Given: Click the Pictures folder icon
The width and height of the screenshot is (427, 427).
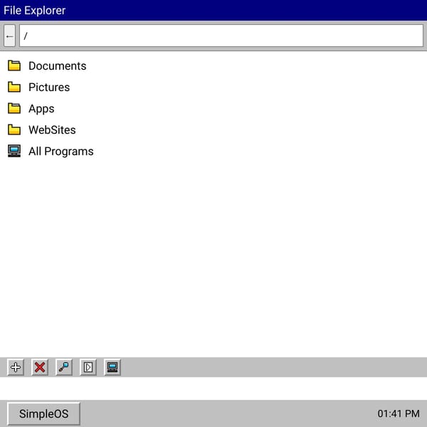Looking at the screenshot, I should [14, 87].
